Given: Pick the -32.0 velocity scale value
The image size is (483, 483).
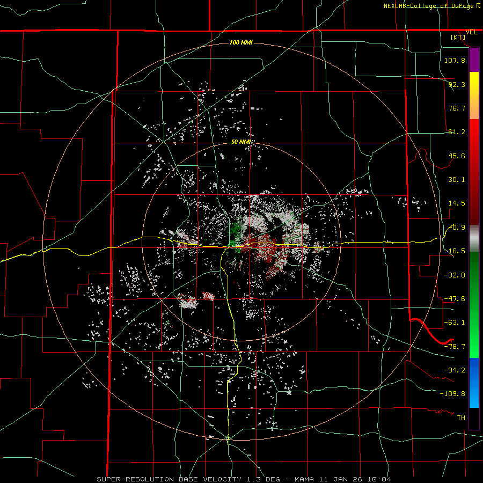Looking at the screenshot, I should [x=455, y=275].
